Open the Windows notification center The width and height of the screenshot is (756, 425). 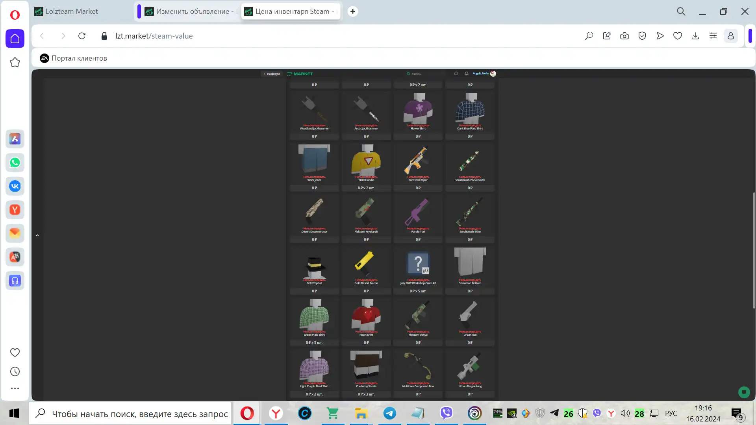737,414
